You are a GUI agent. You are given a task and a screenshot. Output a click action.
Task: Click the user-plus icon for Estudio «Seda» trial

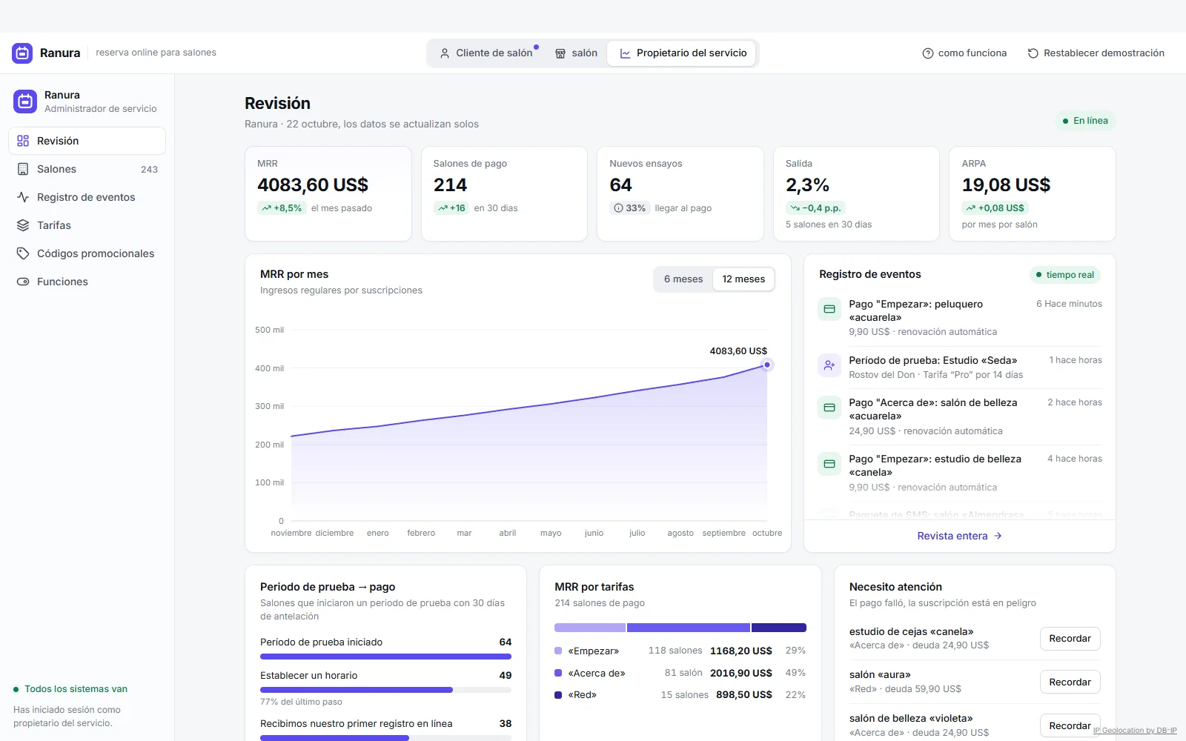point(829,365)
